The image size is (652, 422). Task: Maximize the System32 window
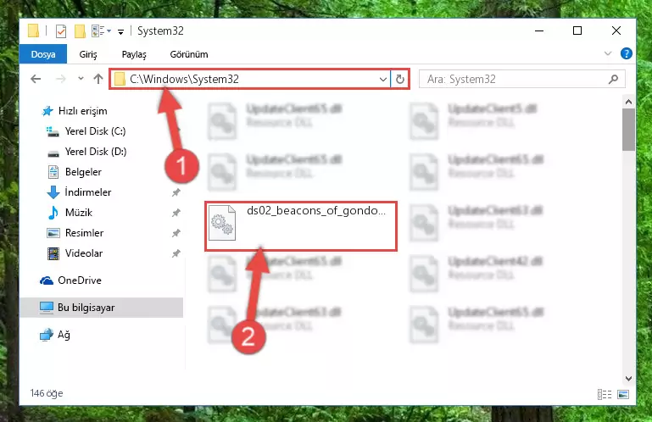tap(577, 31)
